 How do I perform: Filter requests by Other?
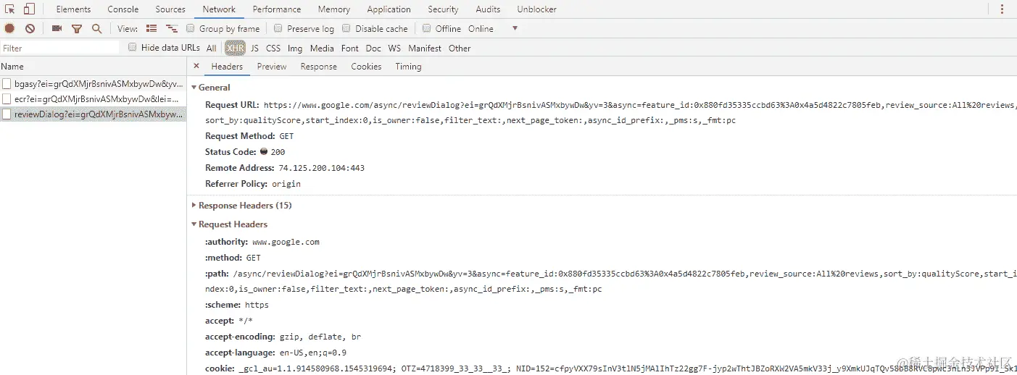coord(460,49)
